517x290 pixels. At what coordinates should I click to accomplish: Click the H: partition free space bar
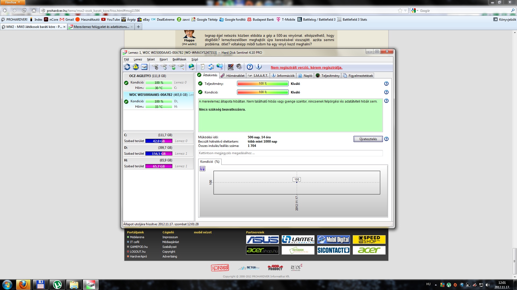pos(159,166)
